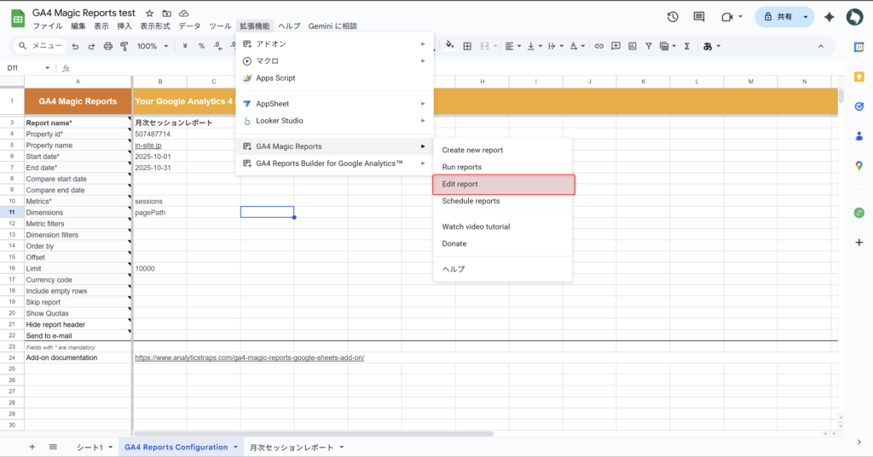Viewport: 873px width, 457px height.
Task: Select Edit report from the submenu
Action: [x=503, y=184]
